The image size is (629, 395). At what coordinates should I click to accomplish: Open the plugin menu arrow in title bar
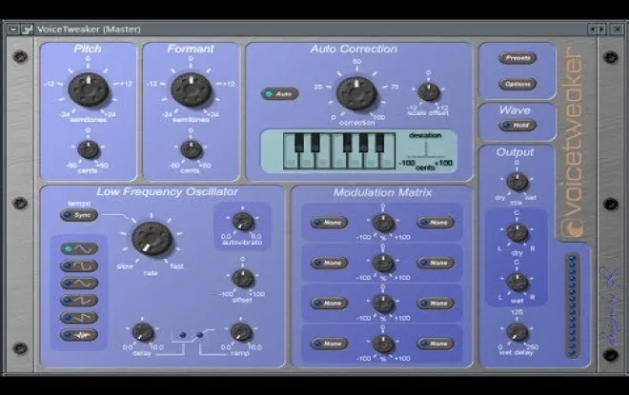pyautogui.click(x=12, y=30)
